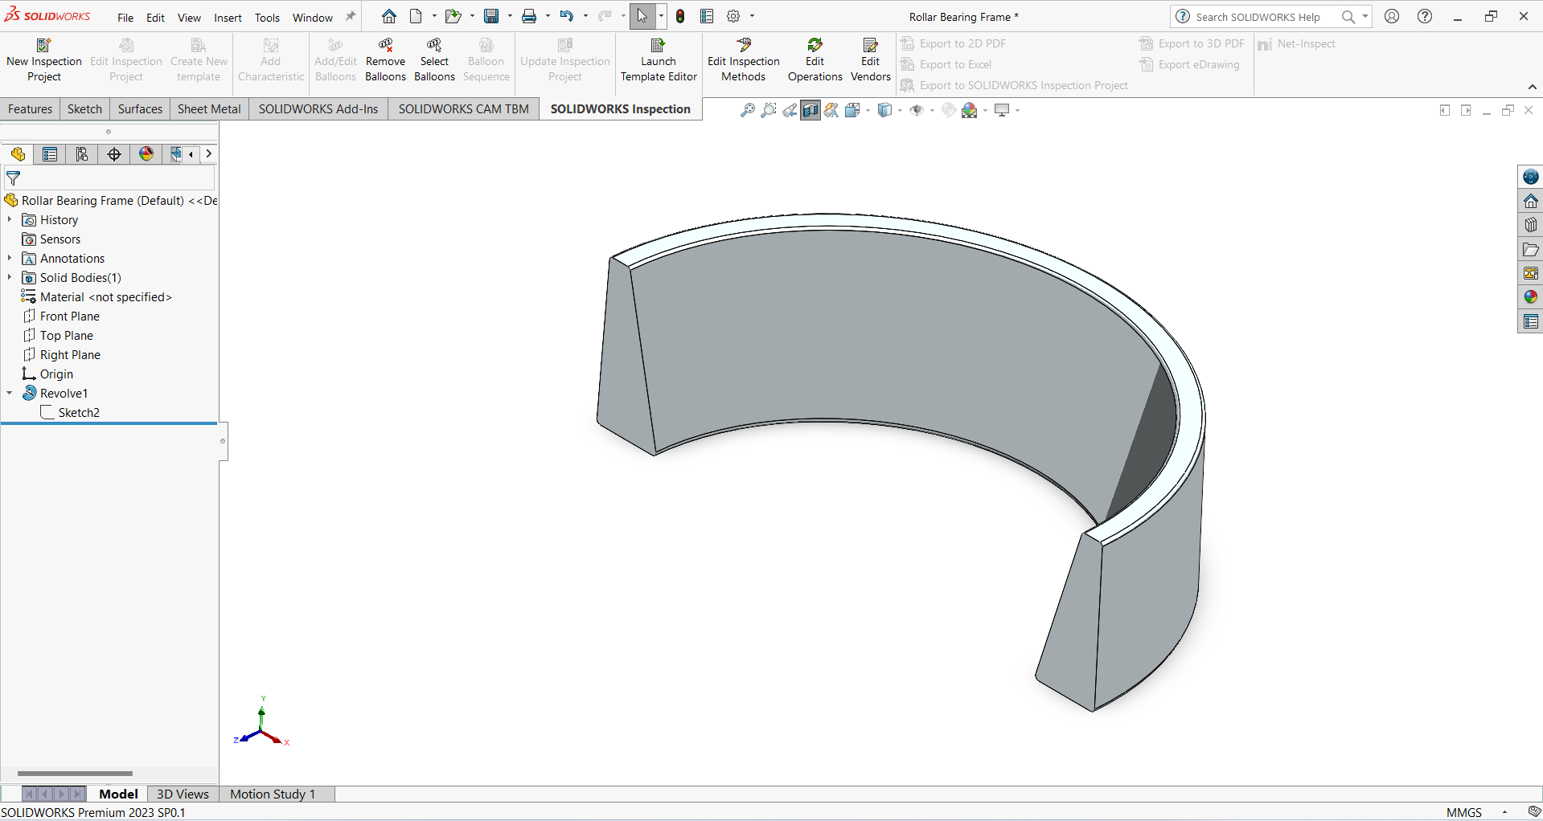The image size is (1543, 821).
Task: Select the Sketch2 item under Revolve1
Action: tap(80, 412)
